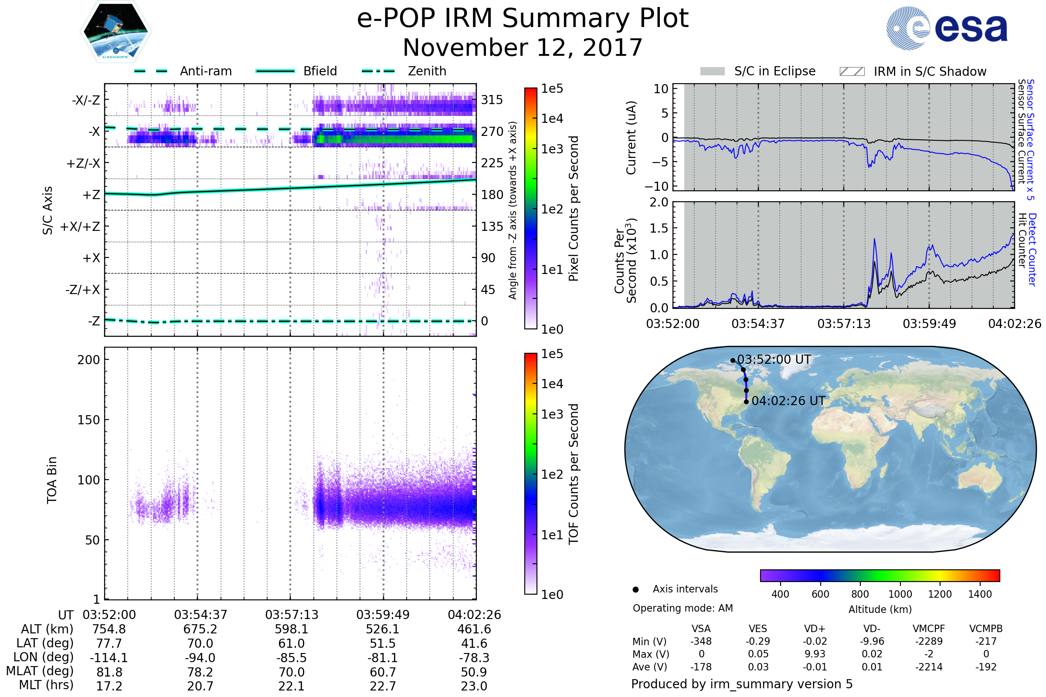1046x697 pixels.
Task: Click the Anti-ram dashed line legend marker
Action: [x=151, y=71]
